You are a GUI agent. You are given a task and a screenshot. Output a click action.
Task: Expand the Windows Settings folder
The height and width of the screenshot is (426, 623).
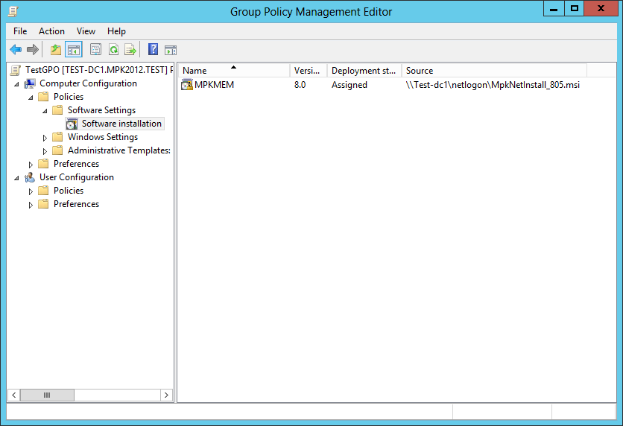point(45,138)
